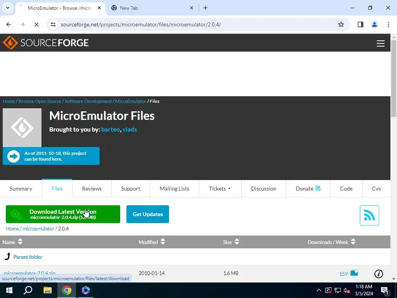Click the RSS feed icon
Image resolution: width=397 pixels, height=298 pixels.
(369, 215)
